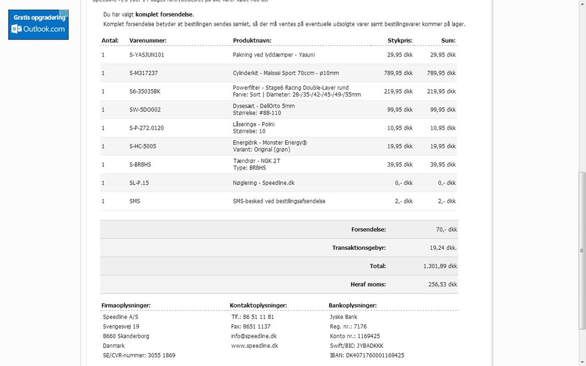Click the Outlook logo icon in the banner
586x366 pixels.
pyautogui.click(x=16, y=29)
